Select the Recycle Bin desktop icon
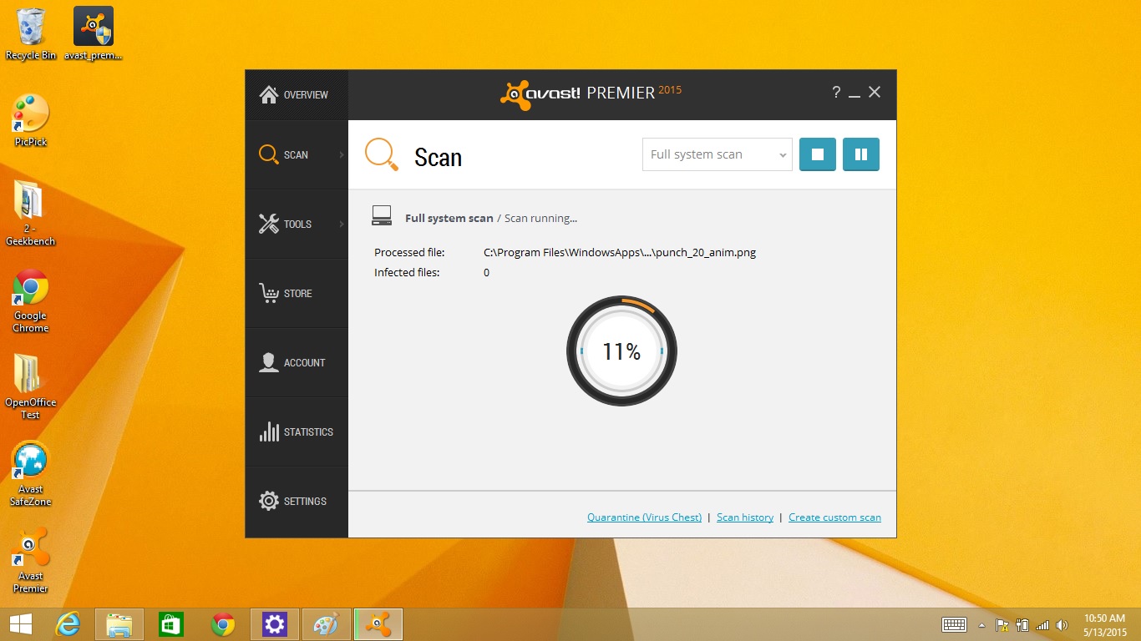This screenshot has width=1141, height=641. [31, 34]
